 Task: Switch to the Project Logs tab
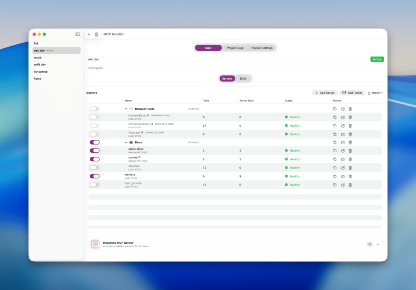(x=235, y=48)
